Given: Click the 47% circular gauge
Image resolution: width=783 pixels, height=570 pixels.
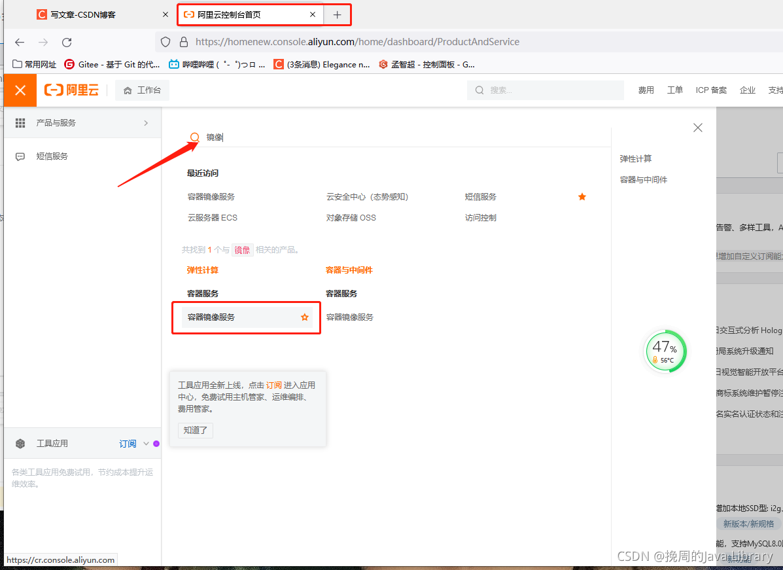Looking at the screenshot, I should click(x=665, y=351).
